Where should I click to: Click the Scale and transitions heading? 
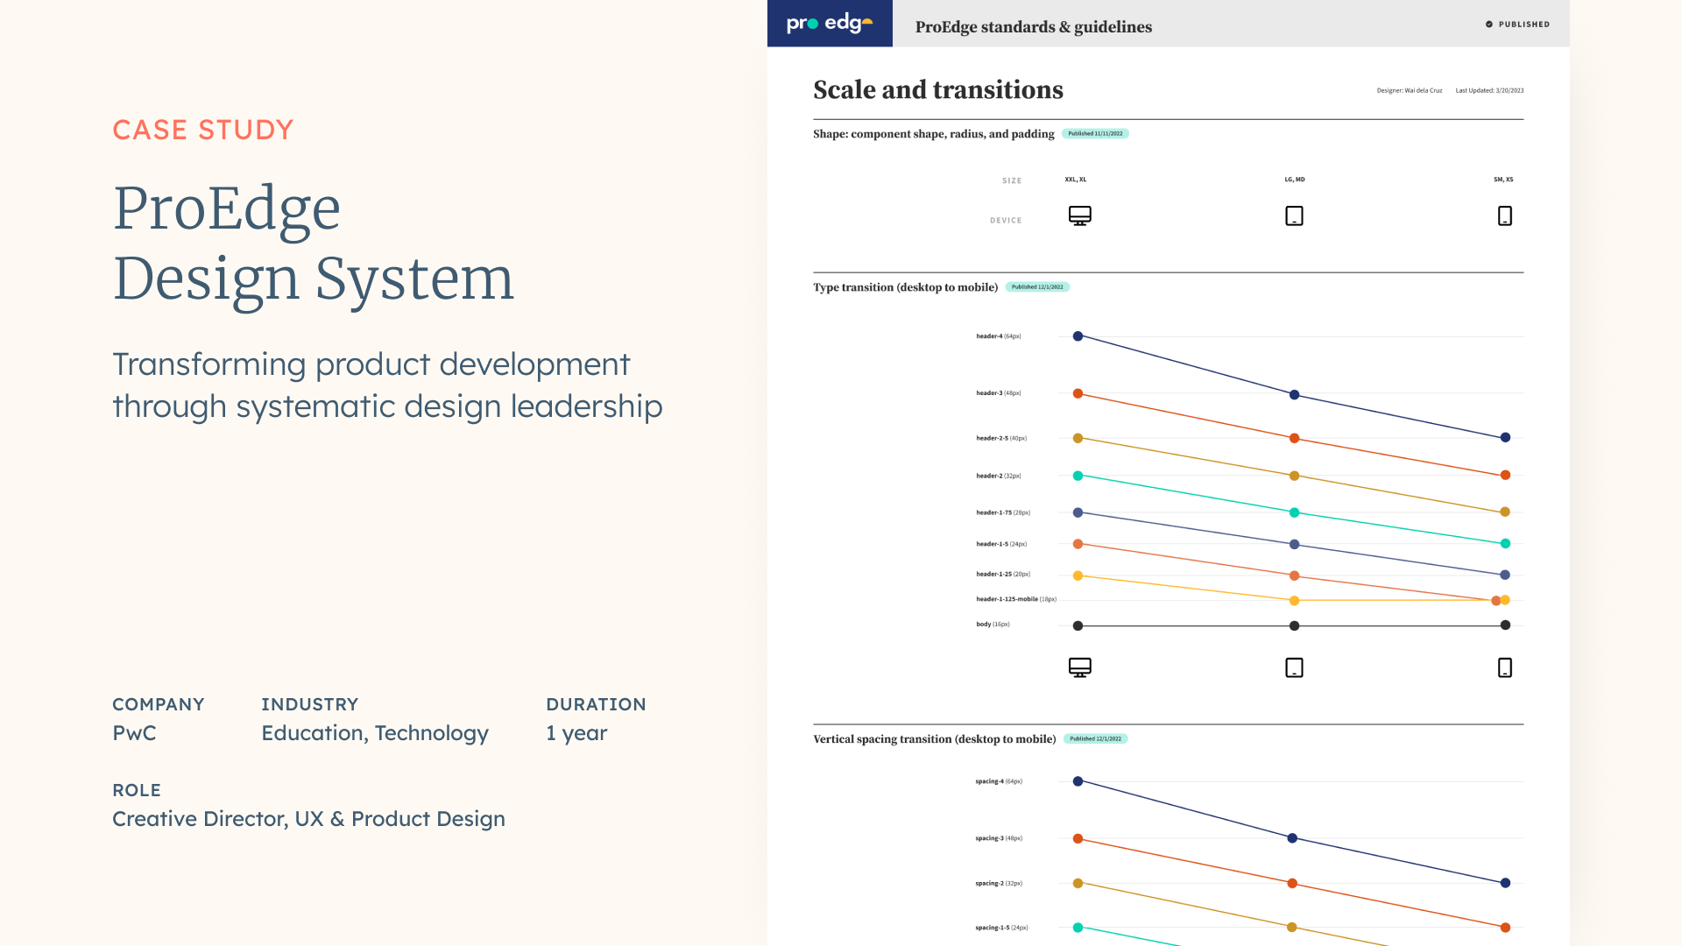click(937, 90)
